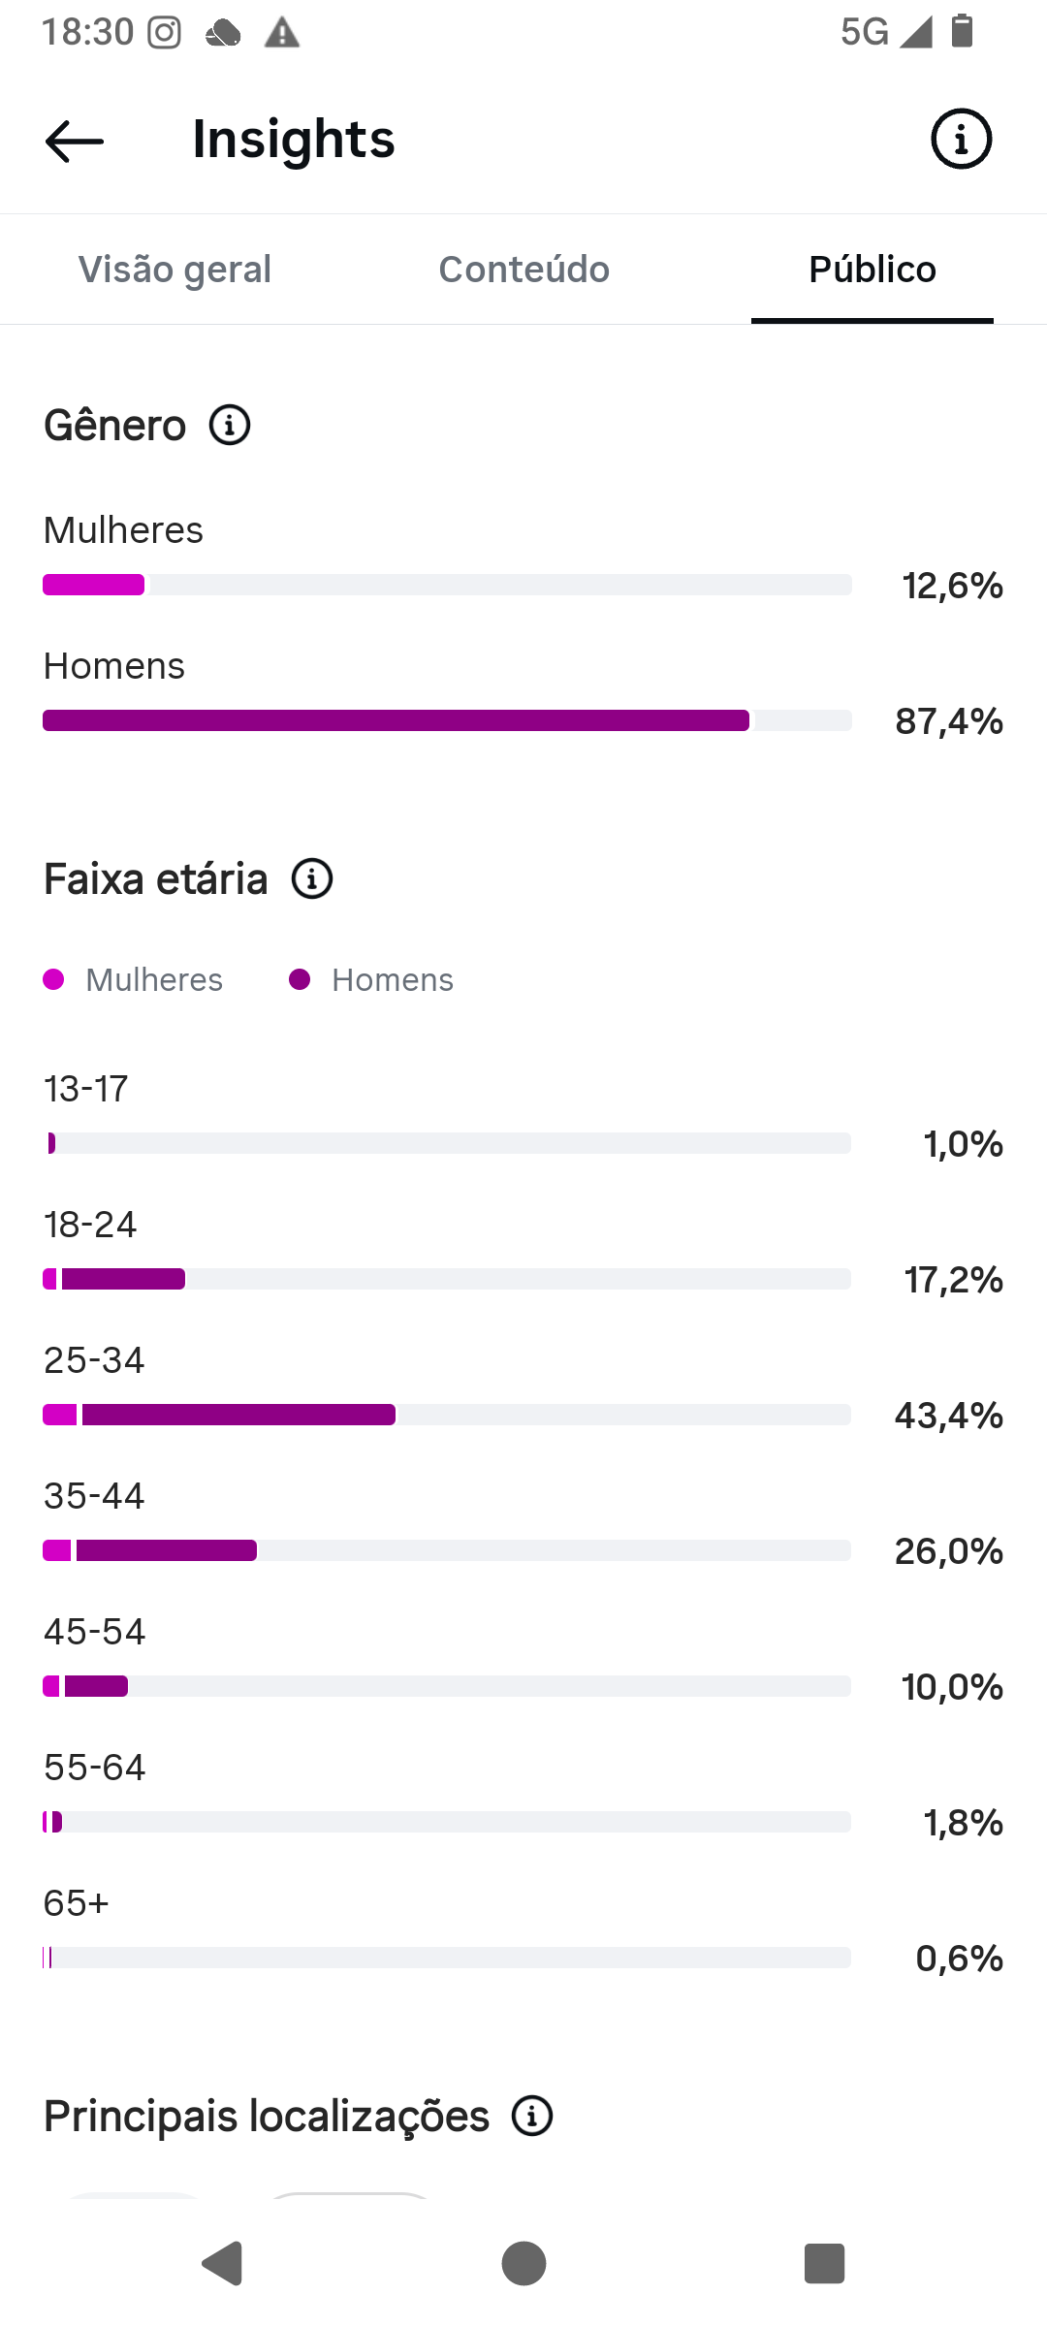Viewport: 1047px width, 2327px height.
Task: Tap the warning triangle in status bar
Action: click(282, 33)
